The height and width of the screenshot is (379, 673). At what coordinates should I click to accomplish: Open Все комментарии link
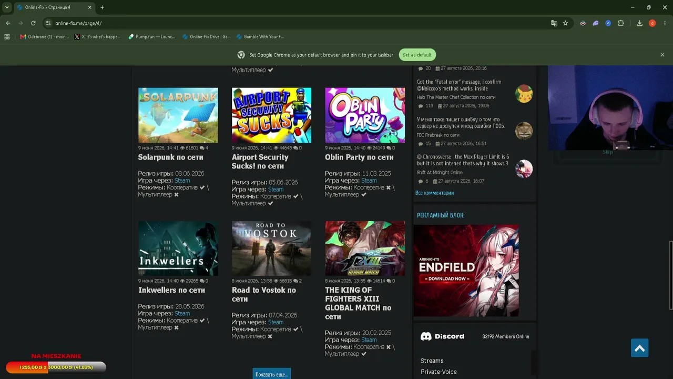point(434,193)
